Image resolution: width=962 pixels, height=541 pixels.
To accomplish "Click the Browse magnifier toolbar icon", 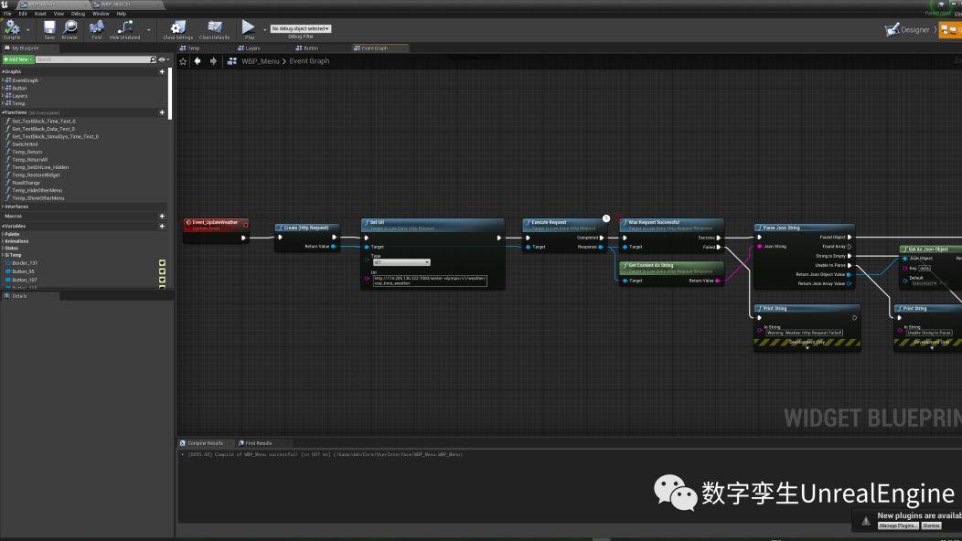I will (69, 27).
